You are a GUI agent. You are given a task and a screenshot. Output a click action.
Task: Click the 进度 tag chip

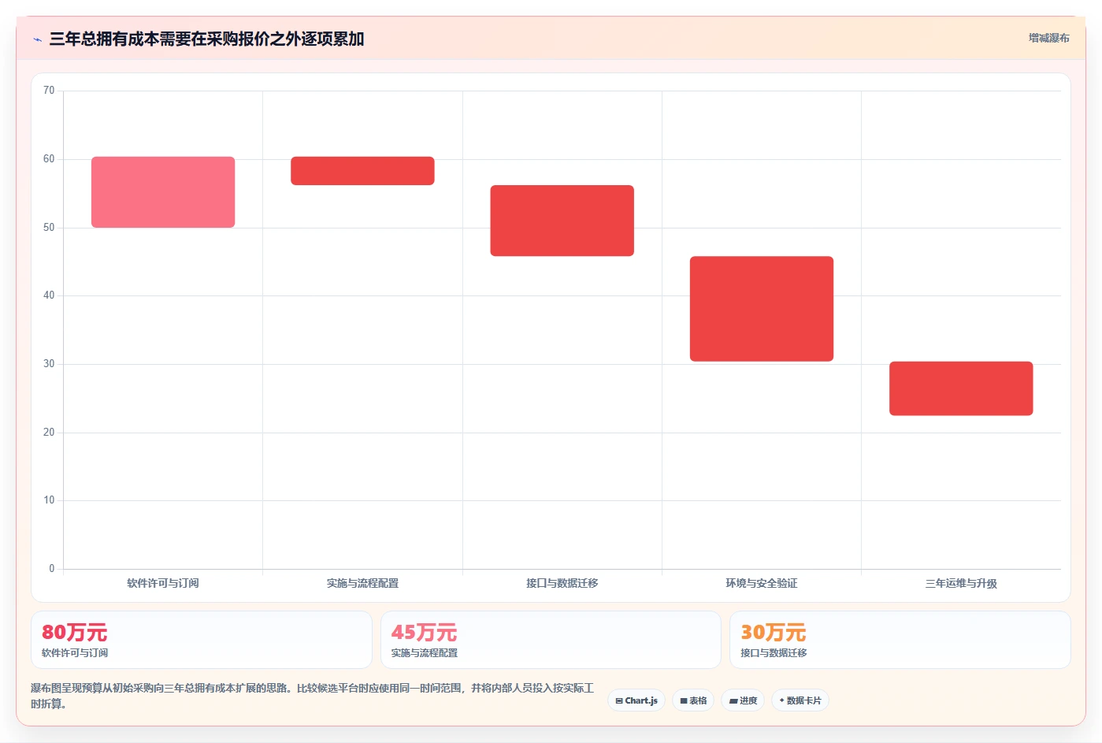(743, 700)
